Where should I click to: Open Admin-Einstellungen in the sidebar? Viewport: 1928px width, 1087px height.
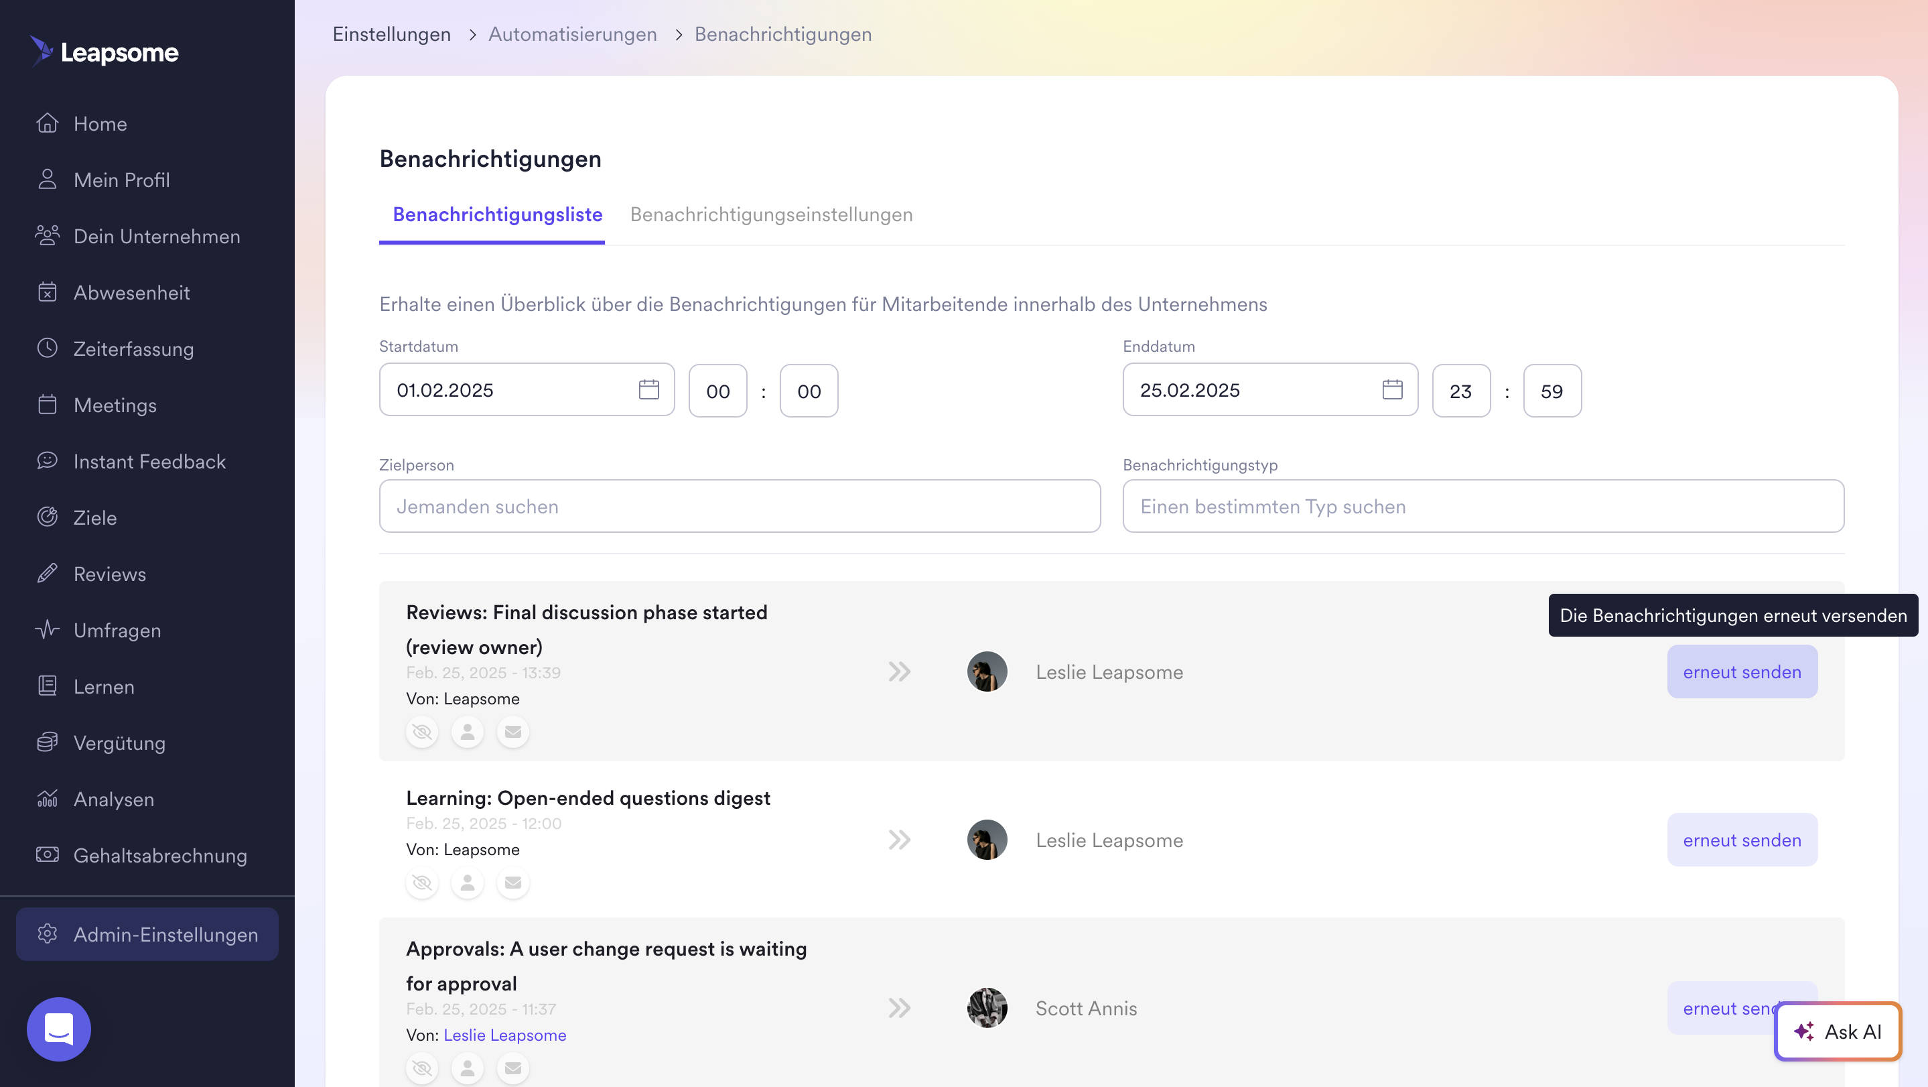tap(147, 934)
